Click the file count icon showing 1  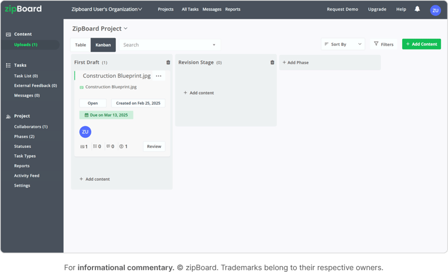[x=82, y=147]
